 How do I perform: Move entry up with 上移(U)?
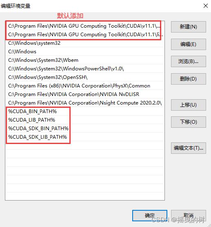188,105
